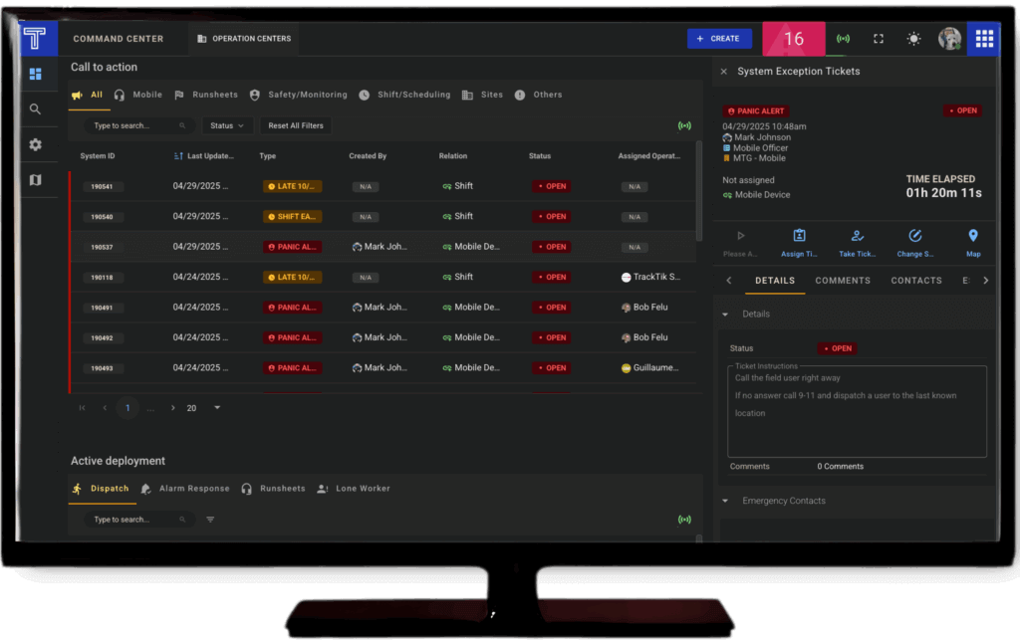This screenshot has width=1020, height=640.
Task: Open the sidebar map icon
Action: click(x=35, y=180)
